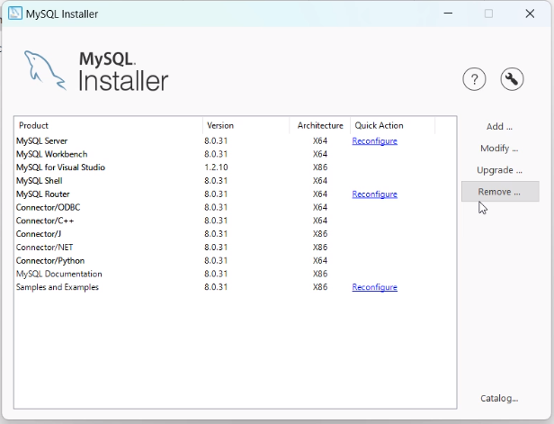Image resolution: width=554 pixels, height=424 pixels.
Task: Select the MySQL Shell row
Action: click(235, 181)
